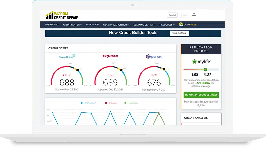
Task: Click the 1.83 - 4.27 reputation range
Action: pyautogui.click(x=201, y=75)
